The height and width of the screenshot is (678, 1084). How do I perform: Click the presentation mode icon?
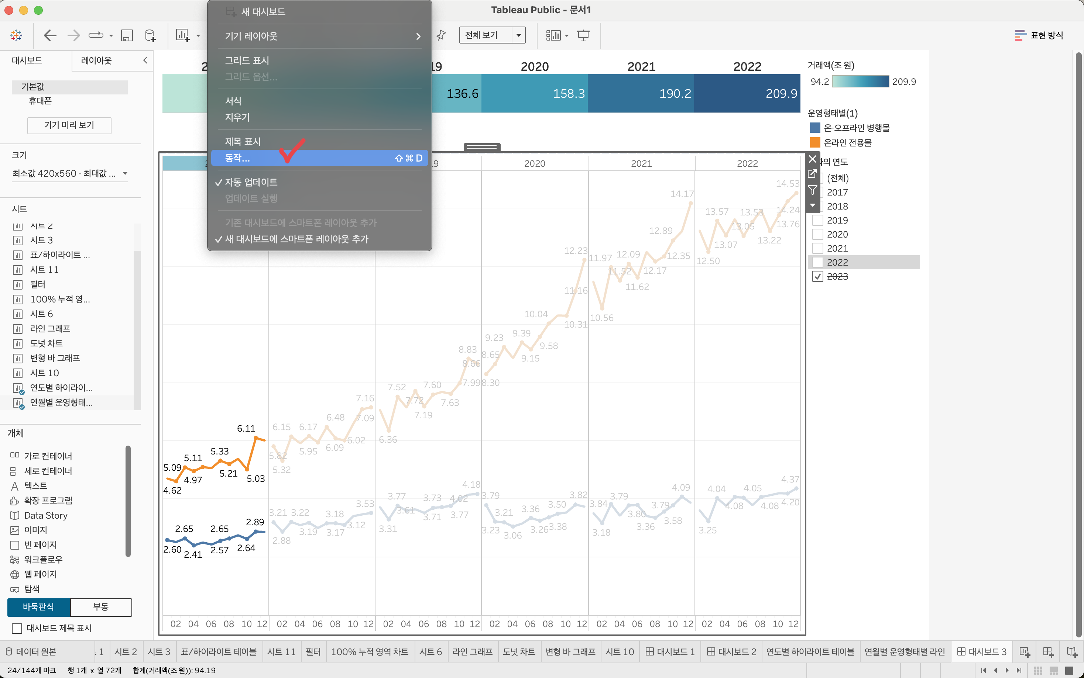(583, 35)
